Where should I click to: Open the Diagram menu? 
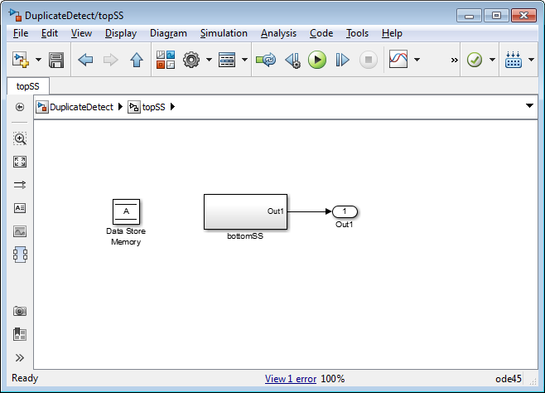coord(168,33)
